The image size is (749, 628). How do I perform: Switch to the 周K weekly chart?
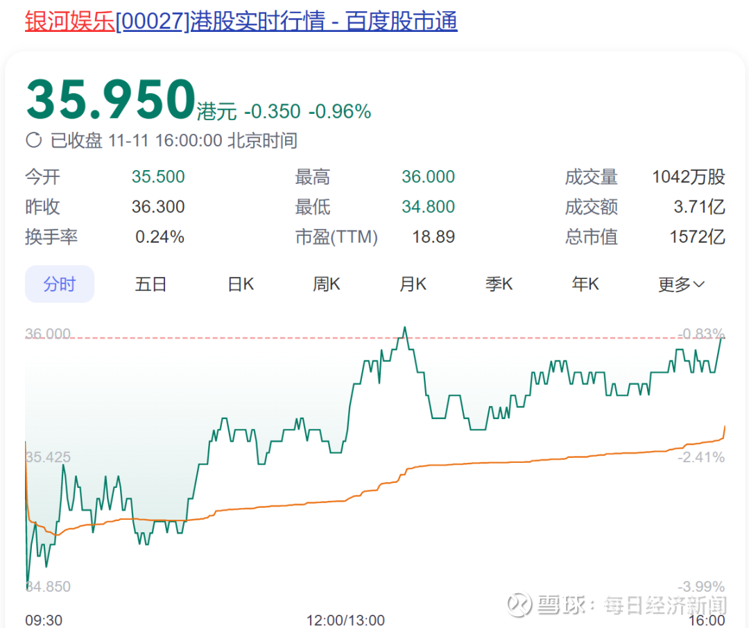(327, 285)
